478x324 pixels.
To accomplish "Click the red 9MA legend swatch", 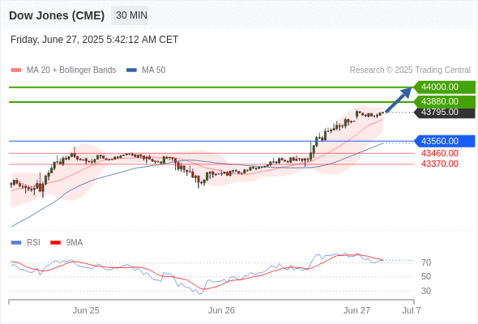I will [55, 243].
